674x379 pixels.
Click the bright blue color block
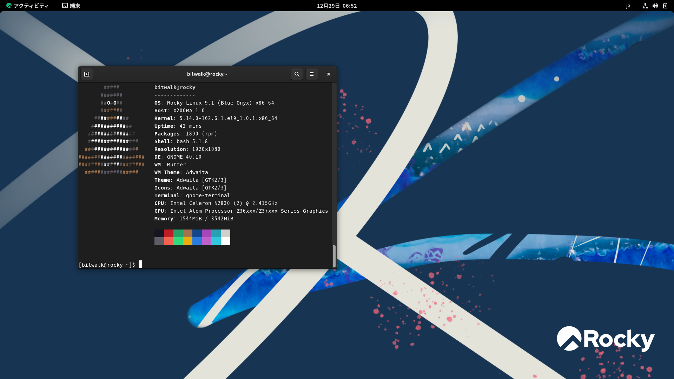click(197, 241)
